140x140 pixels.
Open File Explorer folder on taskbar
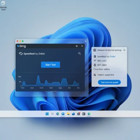pyautogui.click(x=68, y=114)
